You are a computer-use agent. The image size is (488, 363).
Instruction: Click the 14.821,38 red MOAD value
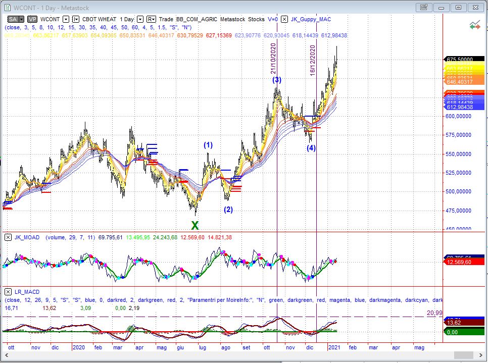pyautogui.click(x=220, y=237)
